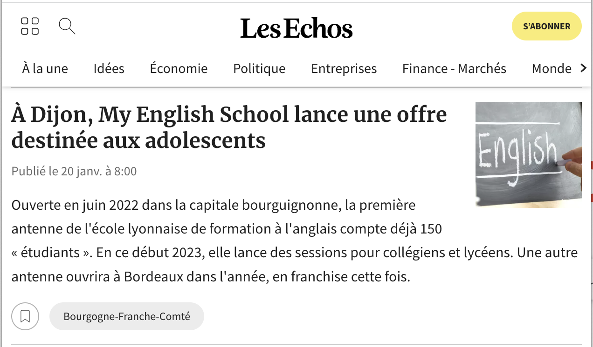Click the Bourgogne-Franche-Comté tag

(127, 316)
